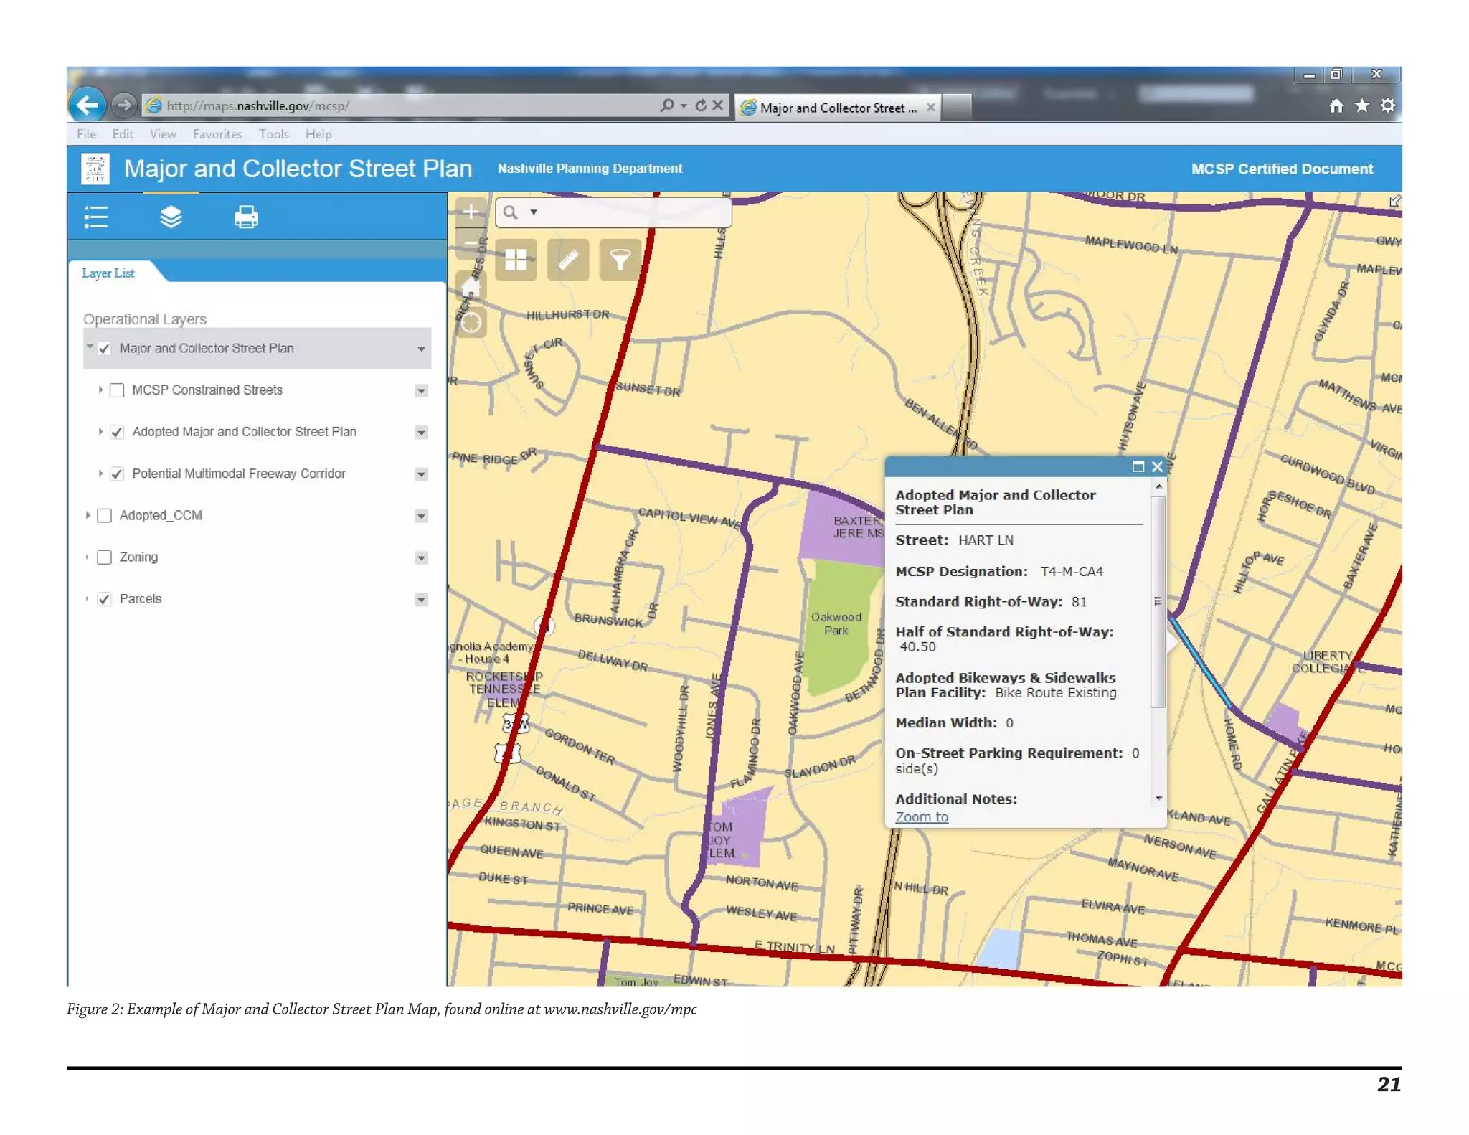Click the popup vertical scrollbar thumb
Image resolution: width=1469 pixels, height=1135 pixels.
click(x=1158, y=601)
